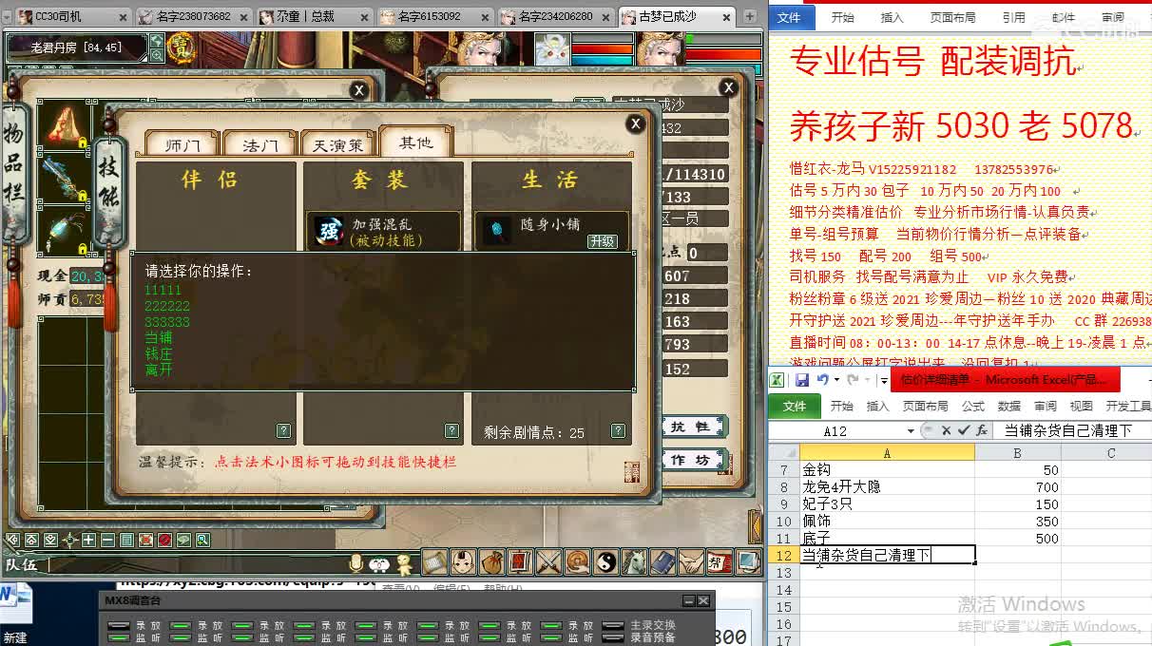The width and height of the screenshot is (1152, 646).
Task: Switch to the 杂童丨总裁 client tab
Action: [314, 16]
